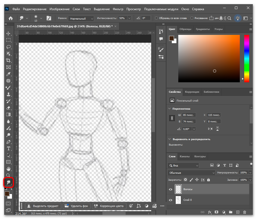Hide the 'Слой 0' layer
The width and height of the screenshot is (257, 219).
(171, 200)
